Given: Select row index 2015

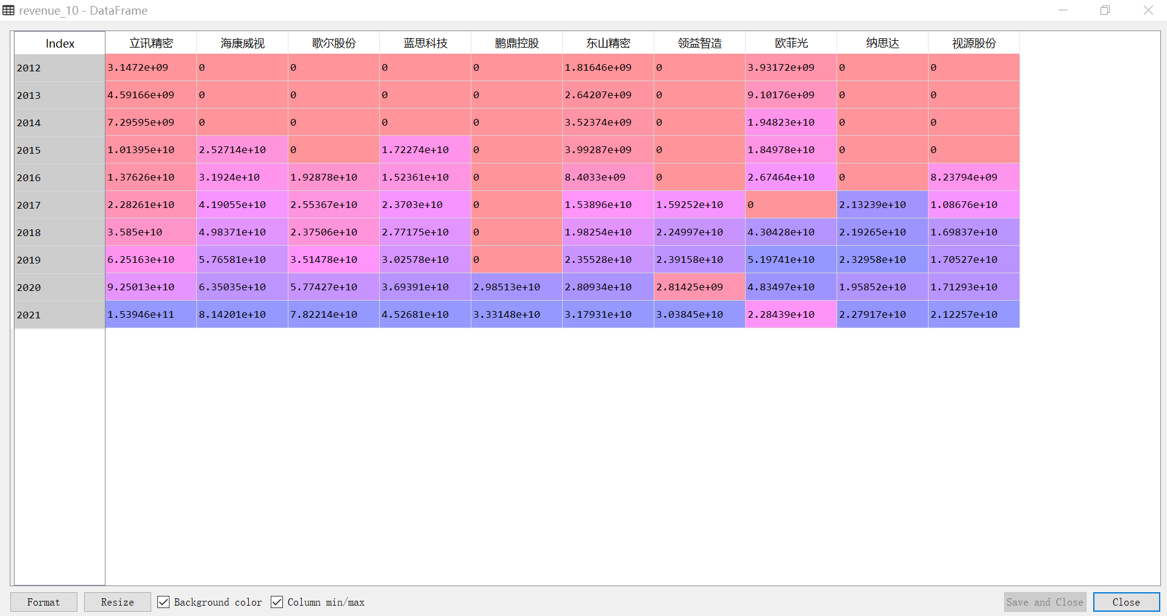Looking at the screenshot, I should (60, 150).
